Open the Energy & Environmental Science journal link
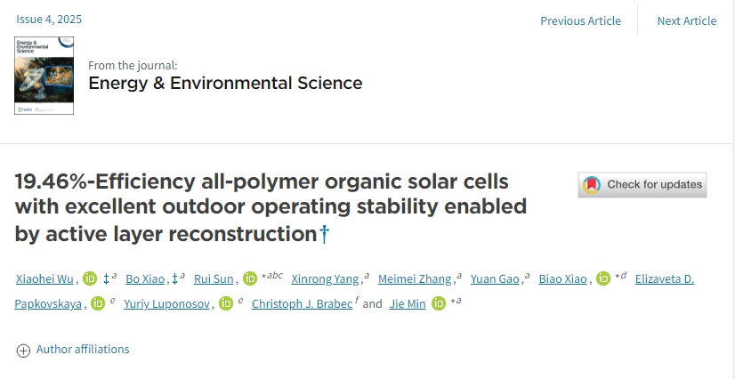 [x=225, y=84]
